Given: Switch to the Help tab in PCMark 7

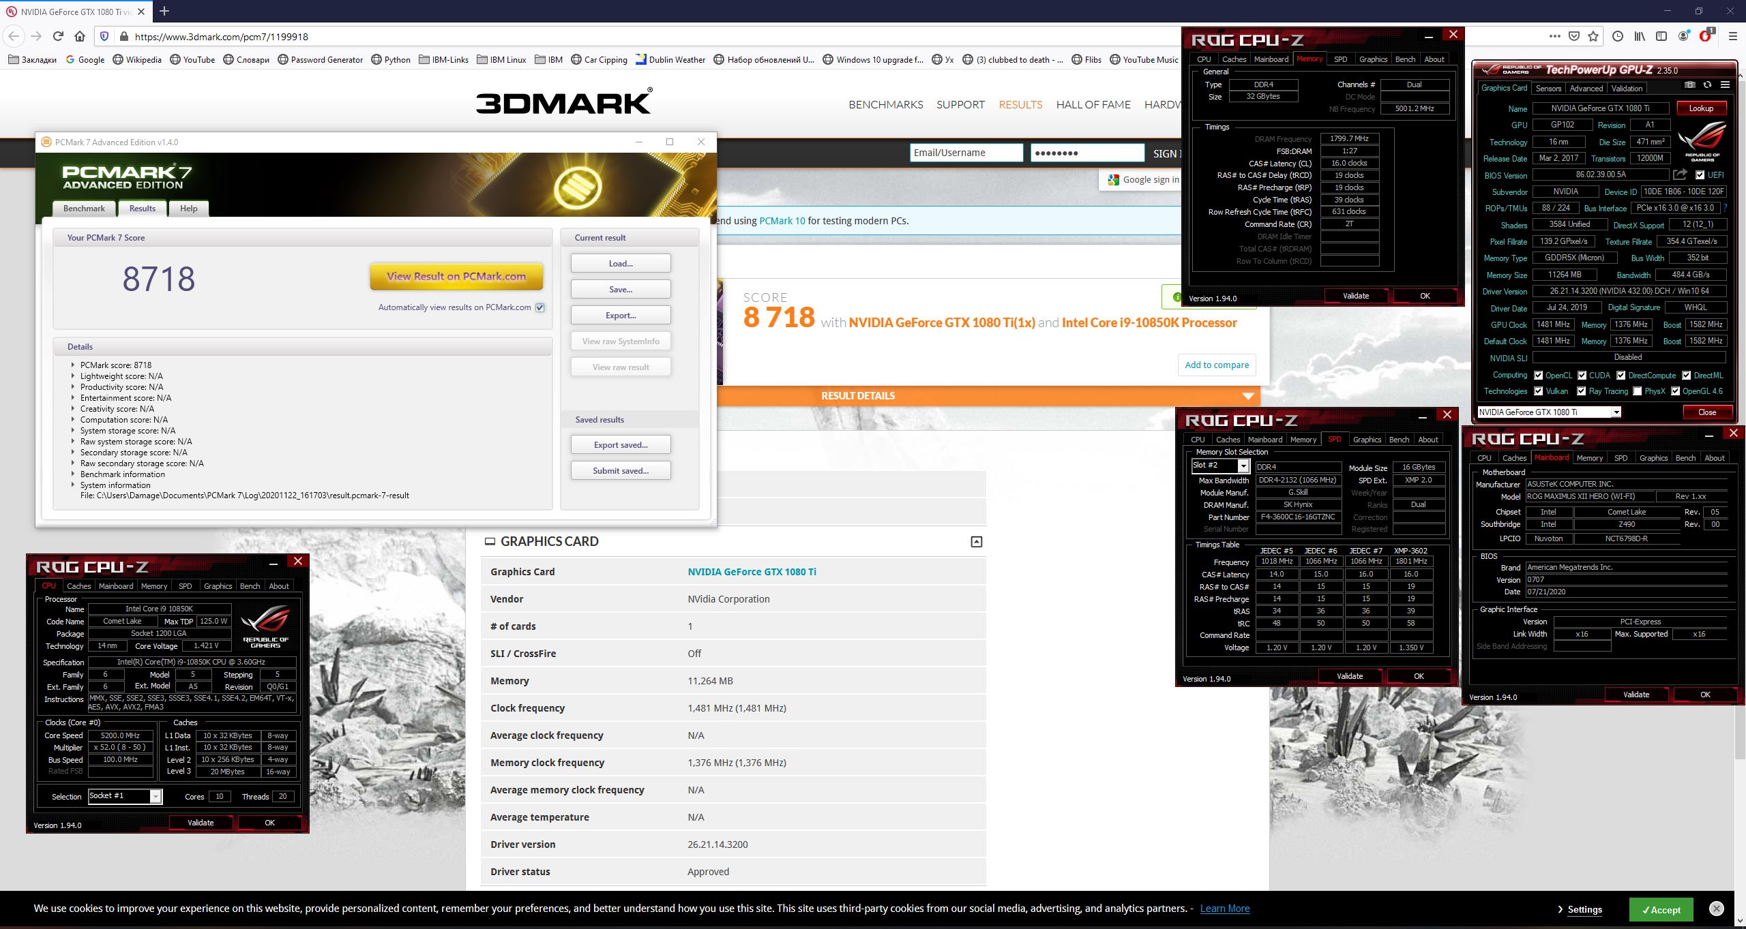Looking at the screenshot, I should (189, 209).
